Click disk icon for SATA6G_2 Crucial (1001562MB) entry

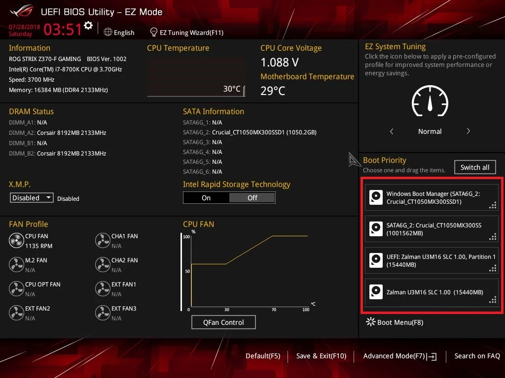(x=376, y=229)
